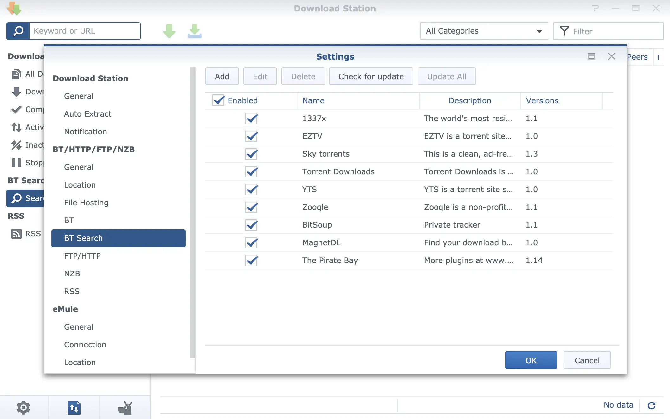Click the filter funnel icon
The width and height of the screenshot is (670, 419).
pyautogui.click(x=564, y=31)
